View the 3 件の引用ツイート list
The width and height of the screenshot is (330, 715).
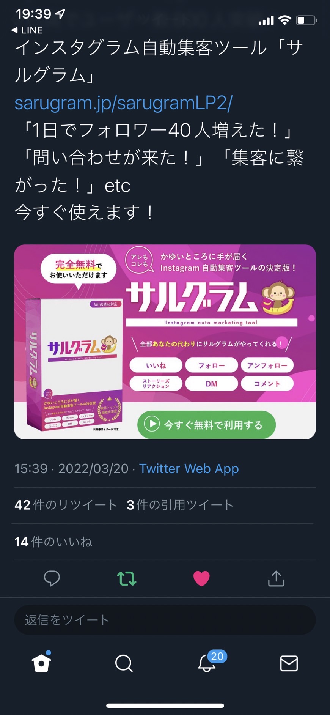[180, 505]
